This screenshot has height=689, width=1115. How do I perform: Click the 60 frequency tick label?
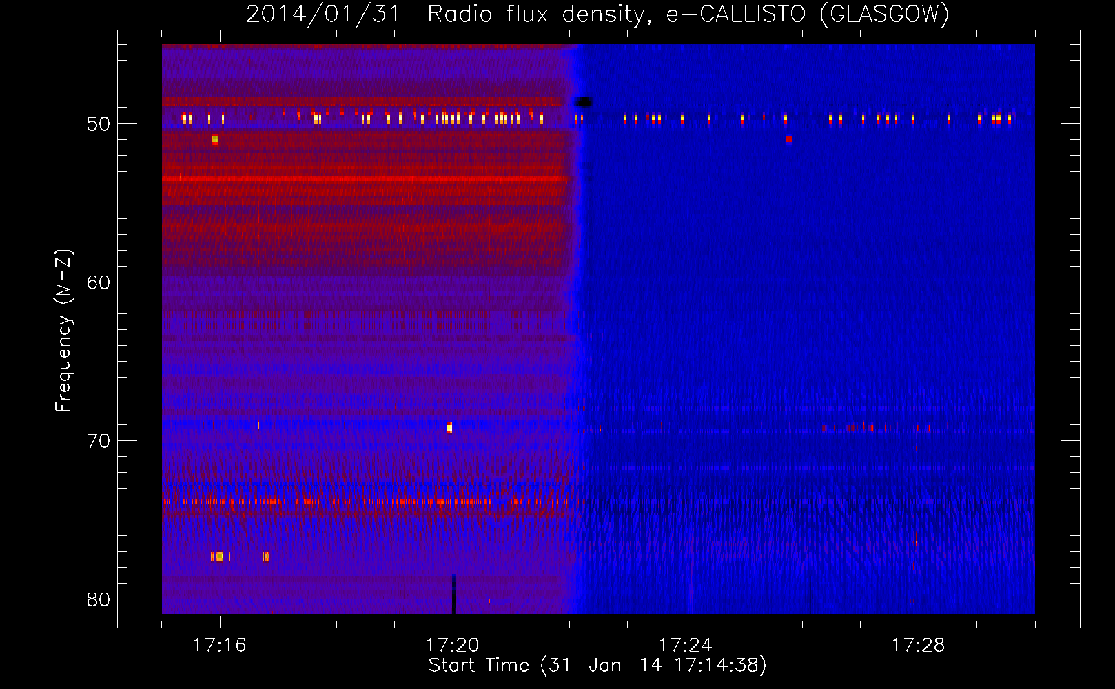click(99, 282)
